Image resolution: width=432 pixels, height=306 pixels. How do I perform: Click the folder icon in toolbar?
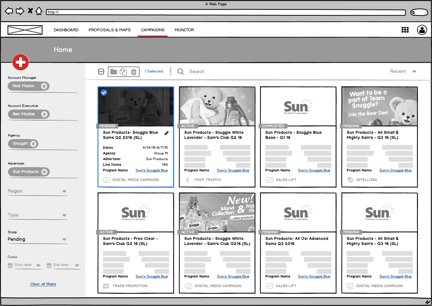(114, 72)
